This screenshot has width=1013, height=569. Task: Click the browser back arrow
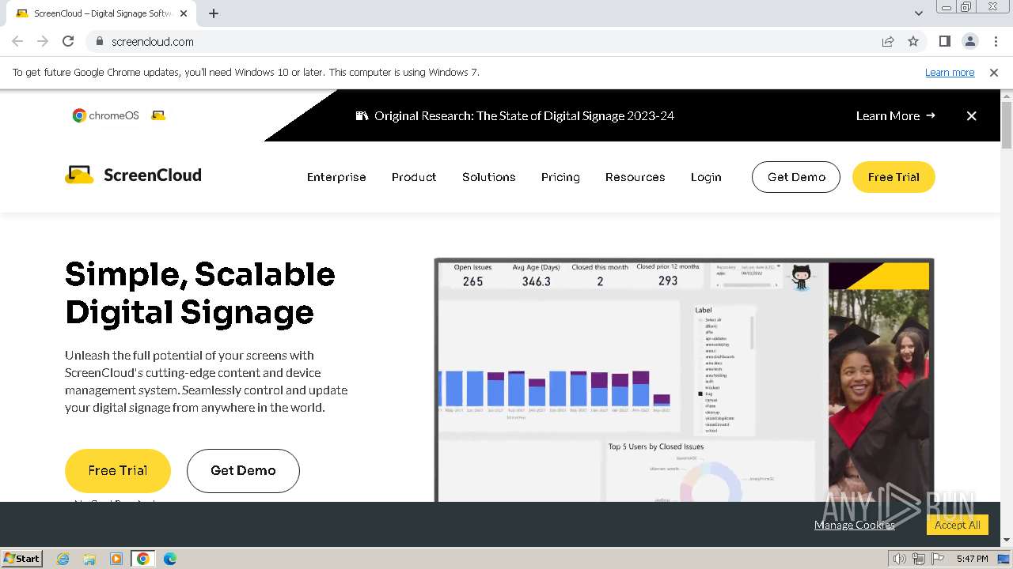click(x=17, y=41)
